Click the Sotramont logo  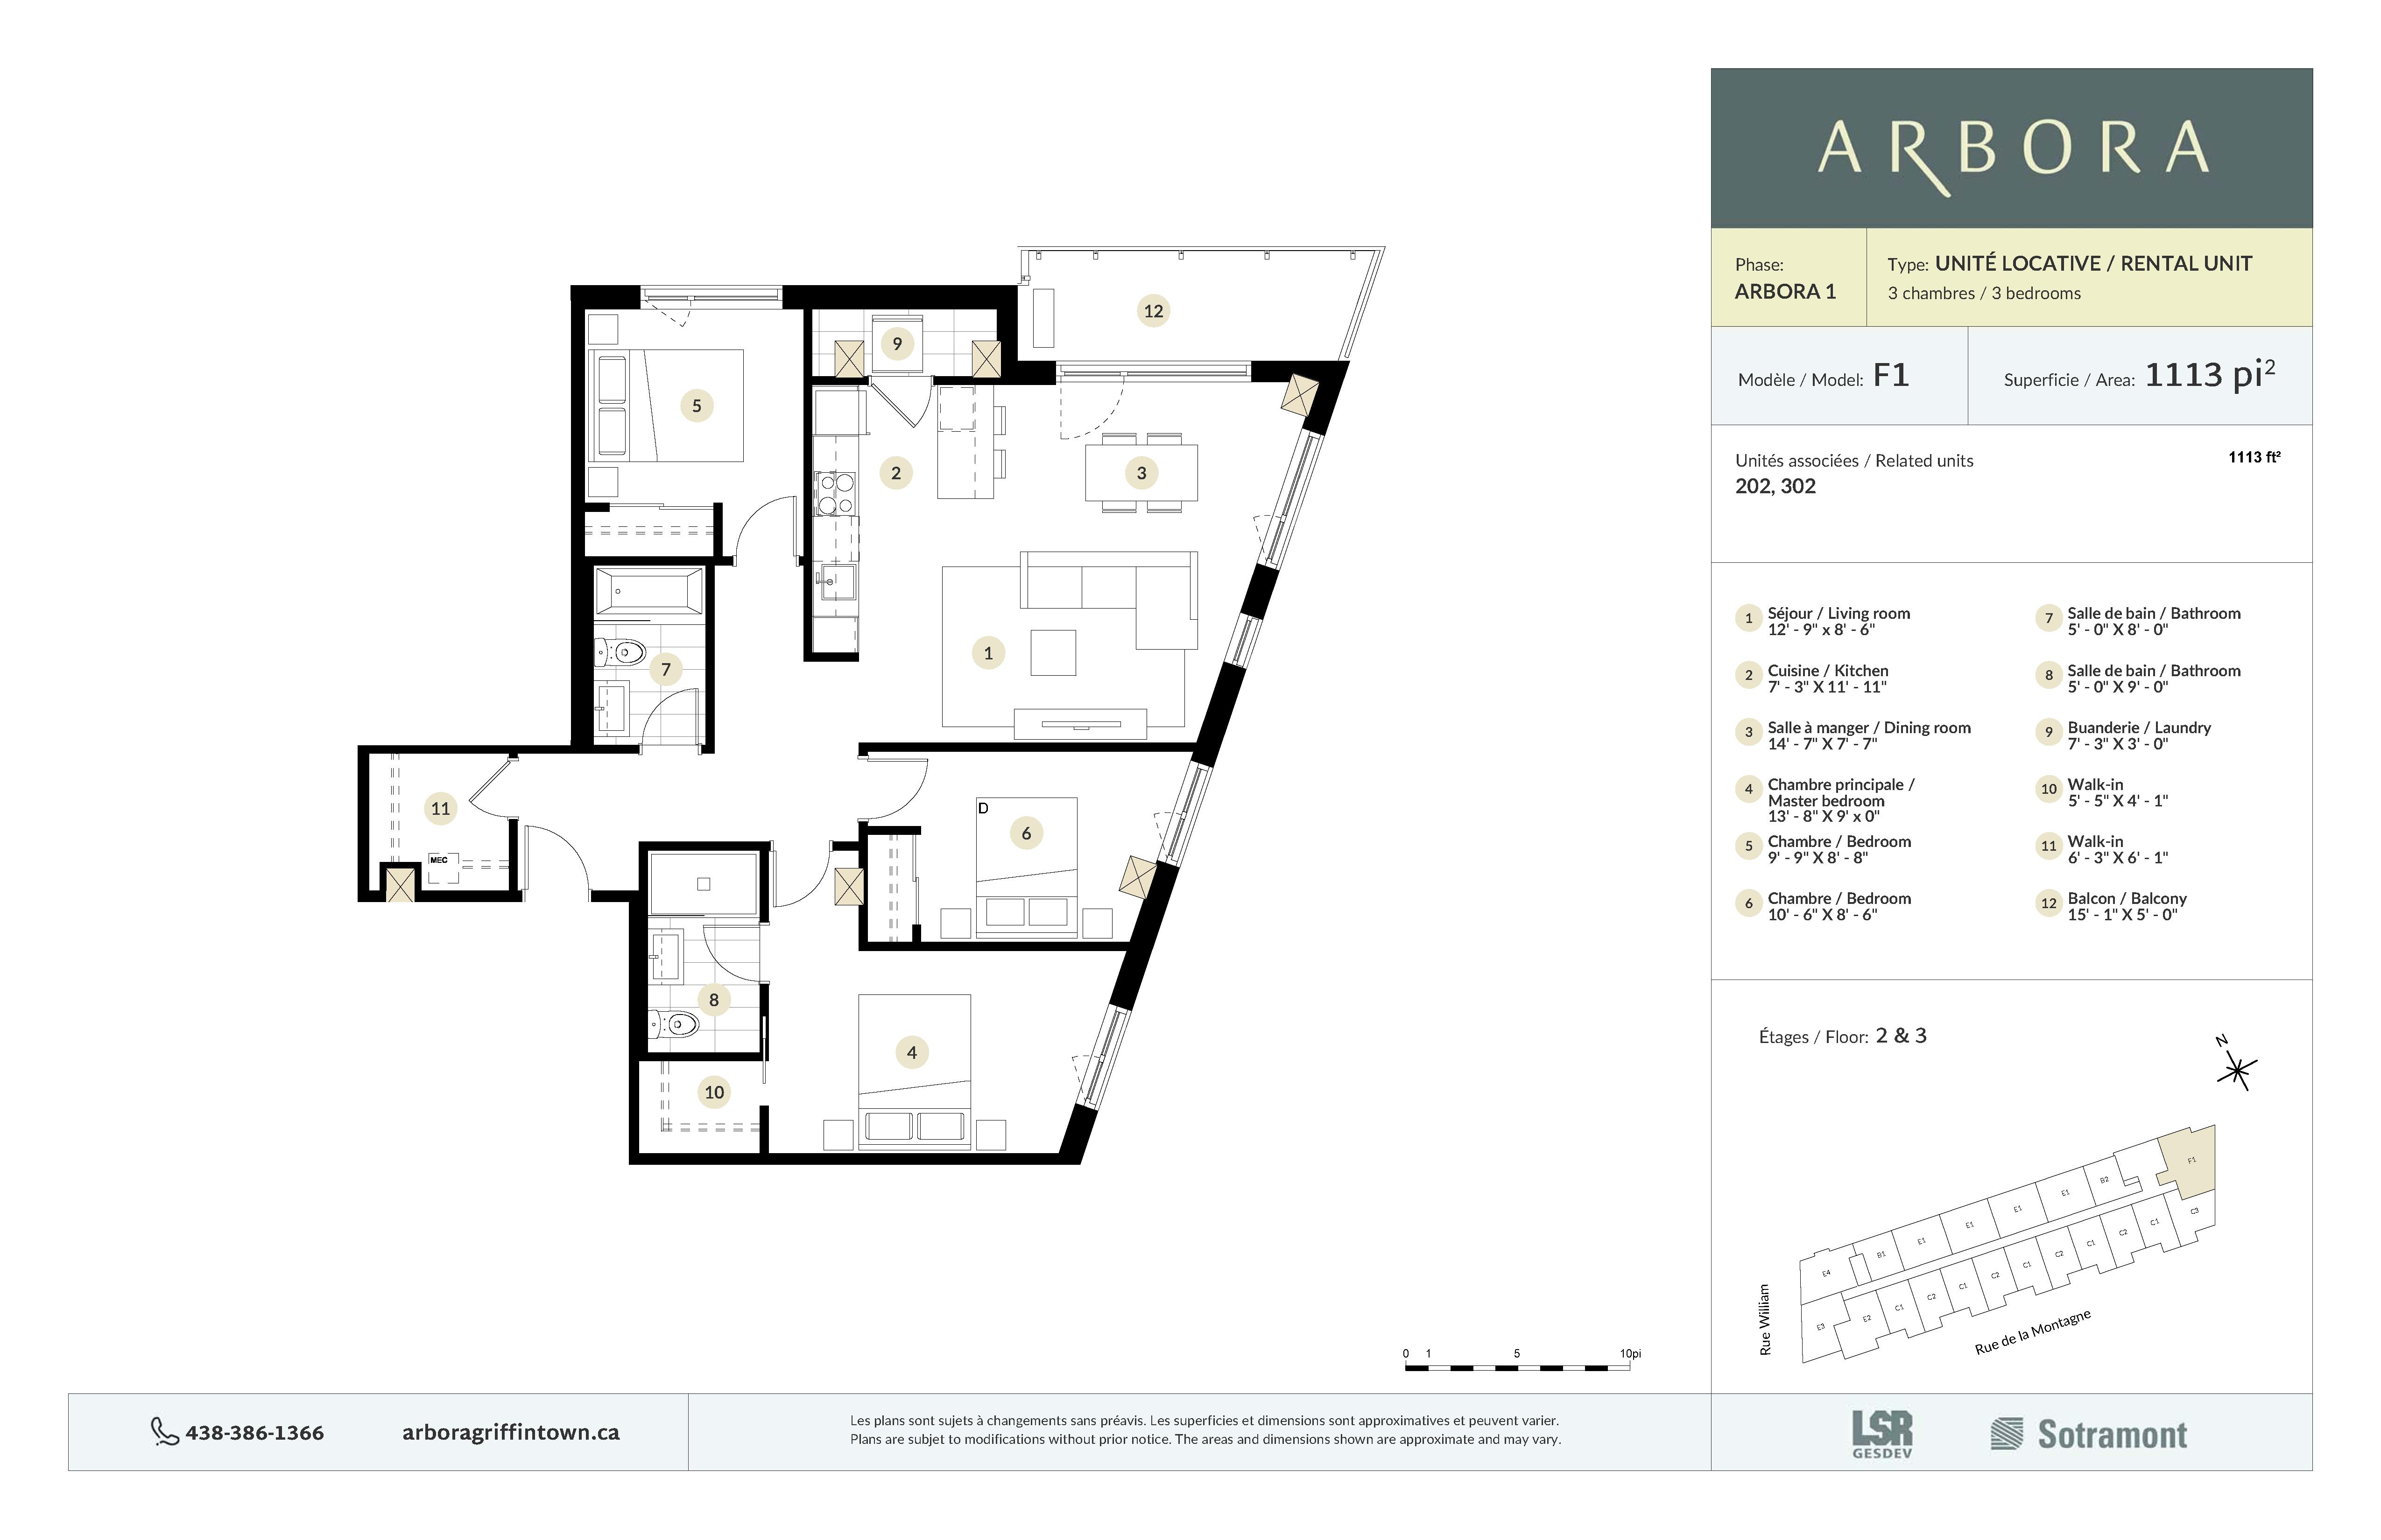[2089, 1434]
